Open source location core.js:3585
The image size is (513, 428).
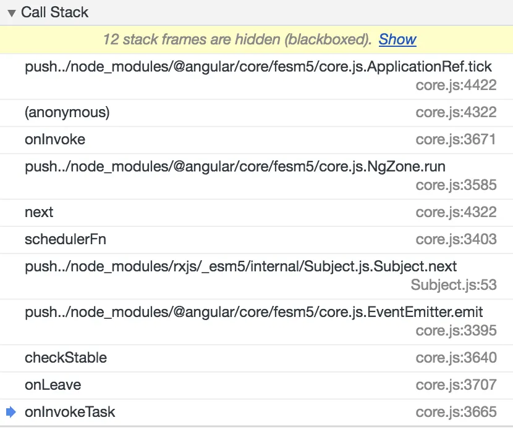[456, 185]
